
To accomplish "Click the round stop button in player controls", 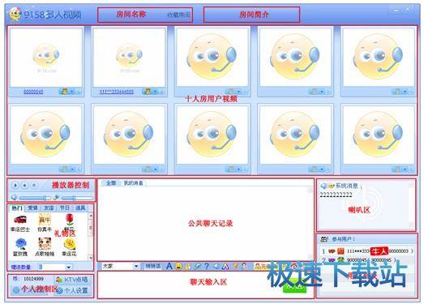I will (25, 186).
